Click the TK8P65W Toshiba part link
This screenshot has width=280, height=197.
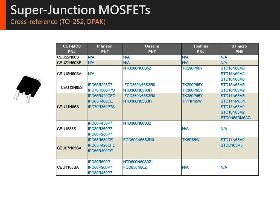pyautogui.click(x=191, y=140)
